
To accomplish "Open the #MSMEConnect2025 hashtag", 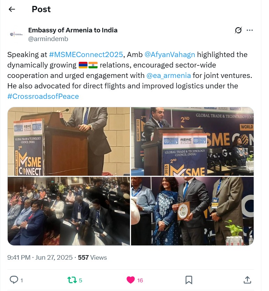I will 86,55.
